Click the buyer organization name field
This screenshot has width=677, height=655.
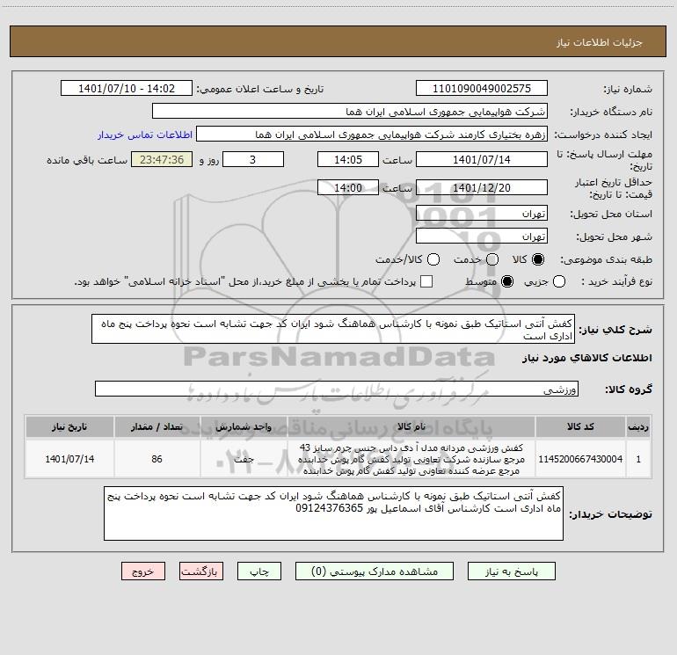pos(350,112)
